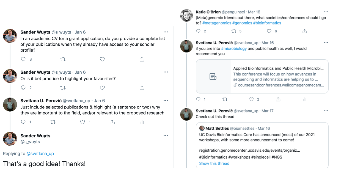Click 'Show this thread' link
The image size is (341, 172).
click(214, 163)
